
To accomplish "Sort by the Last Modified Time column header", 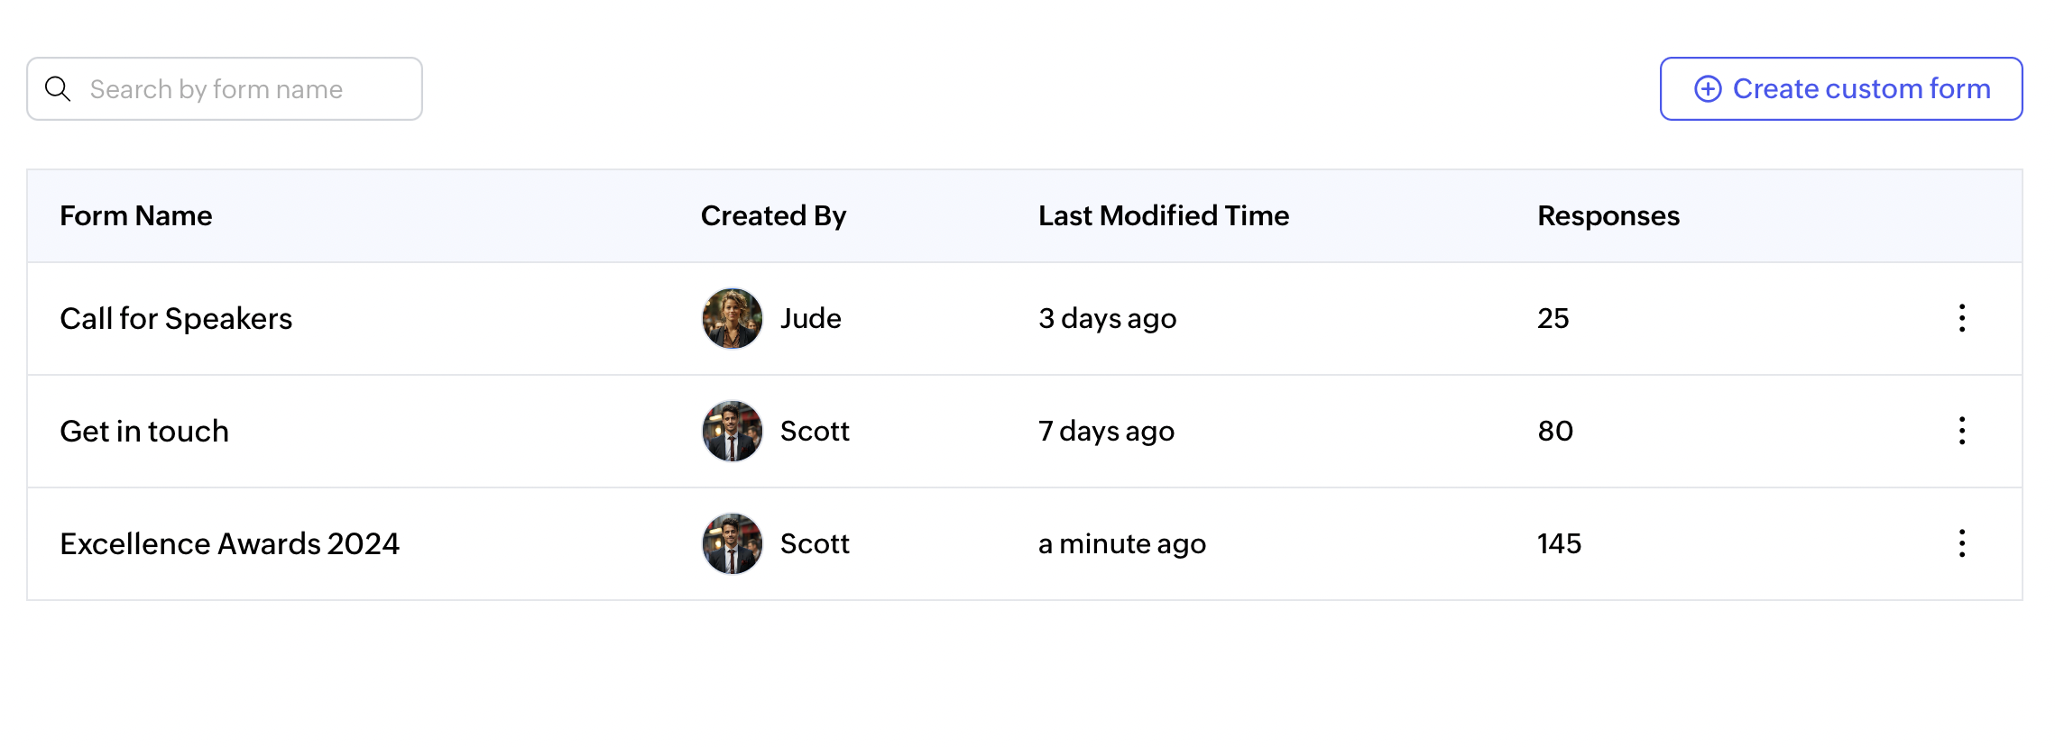I will pos(1163,216).
